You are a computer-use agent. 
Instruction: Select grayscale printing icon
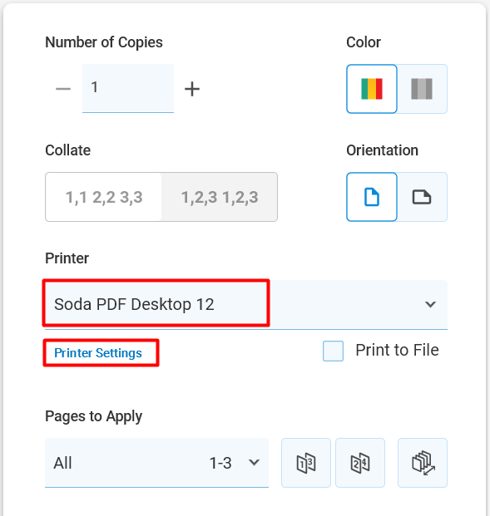tap(422, 89)
